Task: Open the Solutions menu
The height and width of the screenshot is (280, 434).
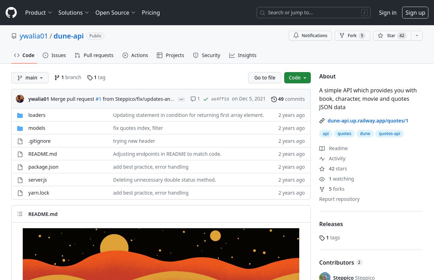Action: (x=73, y=13)
